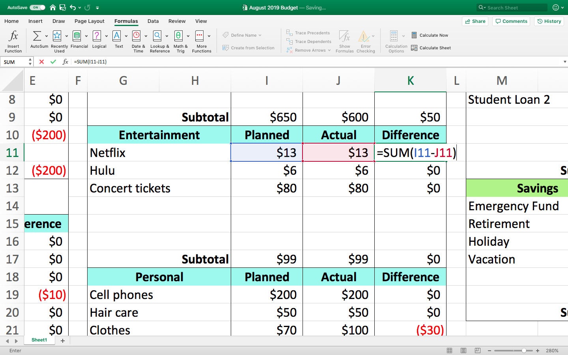Expand Recently Used dropdown arrow
The image size is (568, 355).
tap(67, 36)
